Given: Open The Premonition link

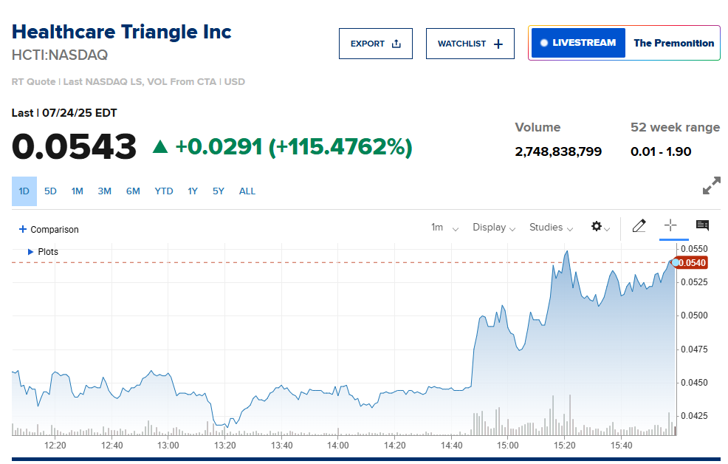Looking at the screenshot, I should [673, 43].
